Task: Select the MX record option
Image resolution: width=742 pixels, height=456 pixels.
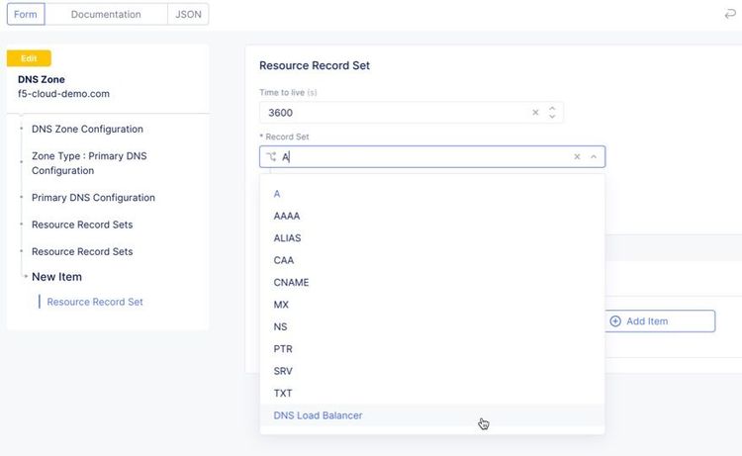Action: 282,305
